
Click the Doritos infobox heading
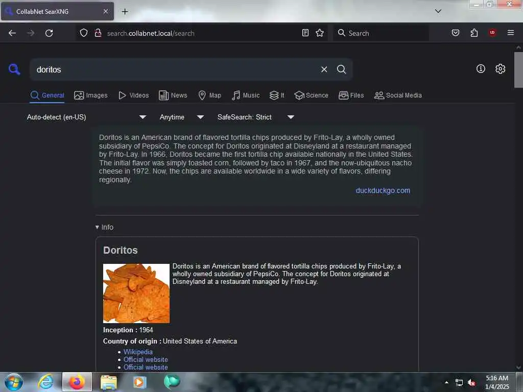point(121,250)
